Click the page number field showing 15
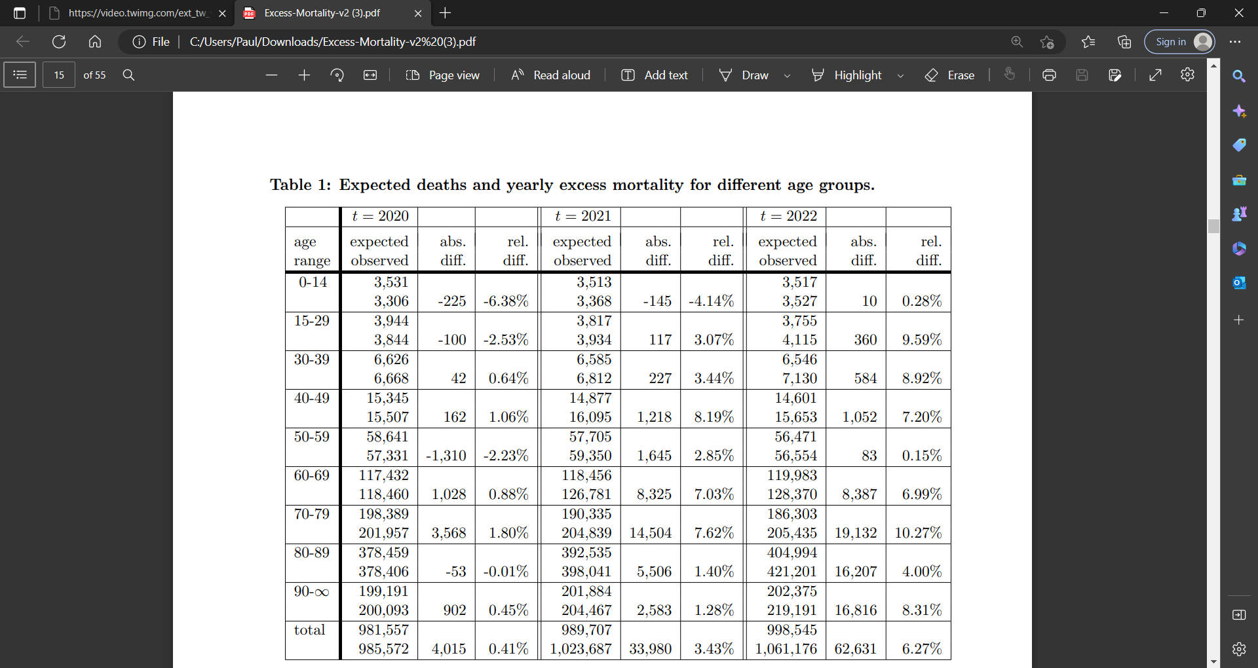 pos(59,75)
